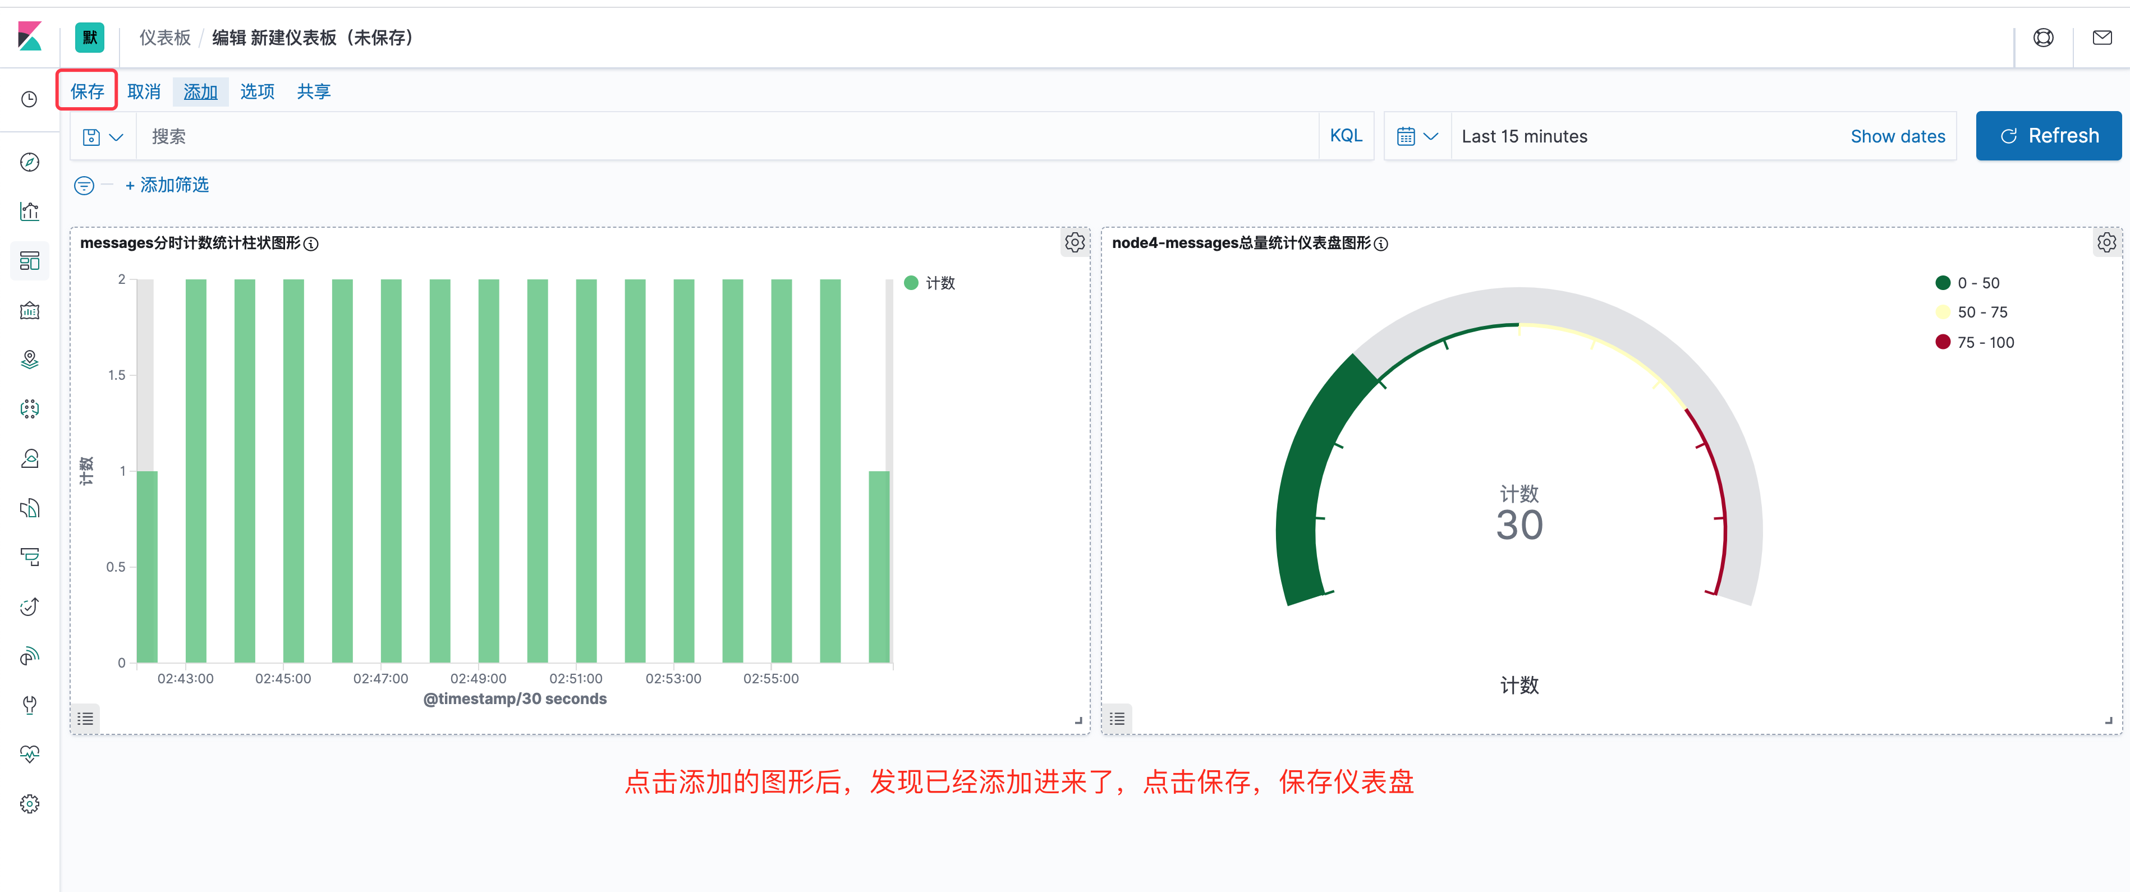Viewport: 2130px width, 892px height.
Task: Open Management gear icon at sidebar bottom
Action: tap(30, 803)
